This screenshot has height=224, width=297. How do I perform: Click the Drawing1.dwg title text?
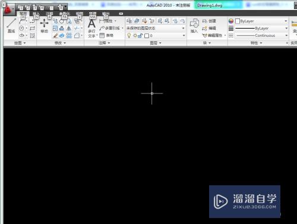pyautogui.click(x=210, y=5)
